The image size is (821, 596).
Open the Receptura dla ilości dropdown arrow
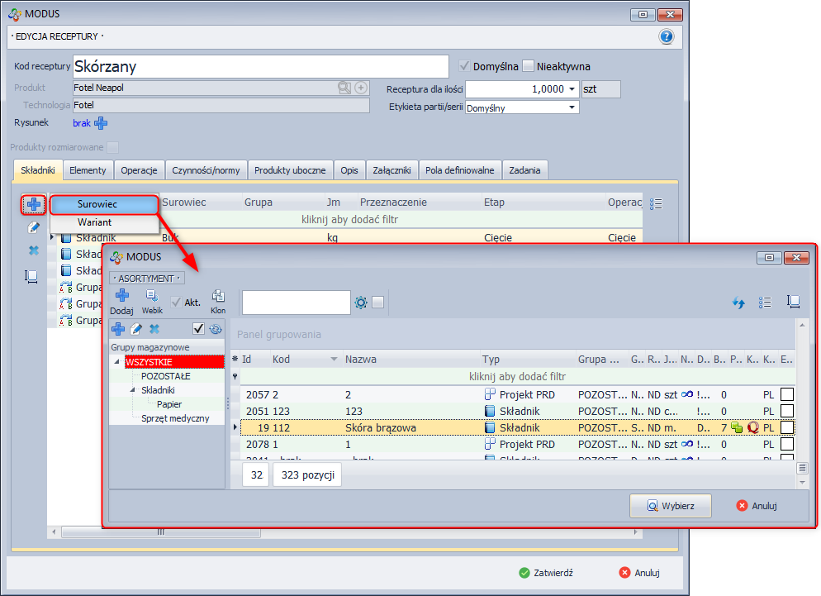(572, 89)
